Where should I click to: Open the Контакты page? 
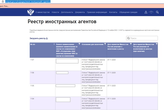(x=113, y=12)
